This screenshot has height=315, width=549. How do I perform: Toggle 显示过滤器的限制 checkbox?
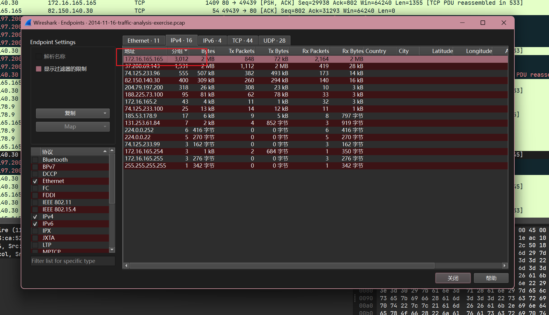(x=38, y=69)
